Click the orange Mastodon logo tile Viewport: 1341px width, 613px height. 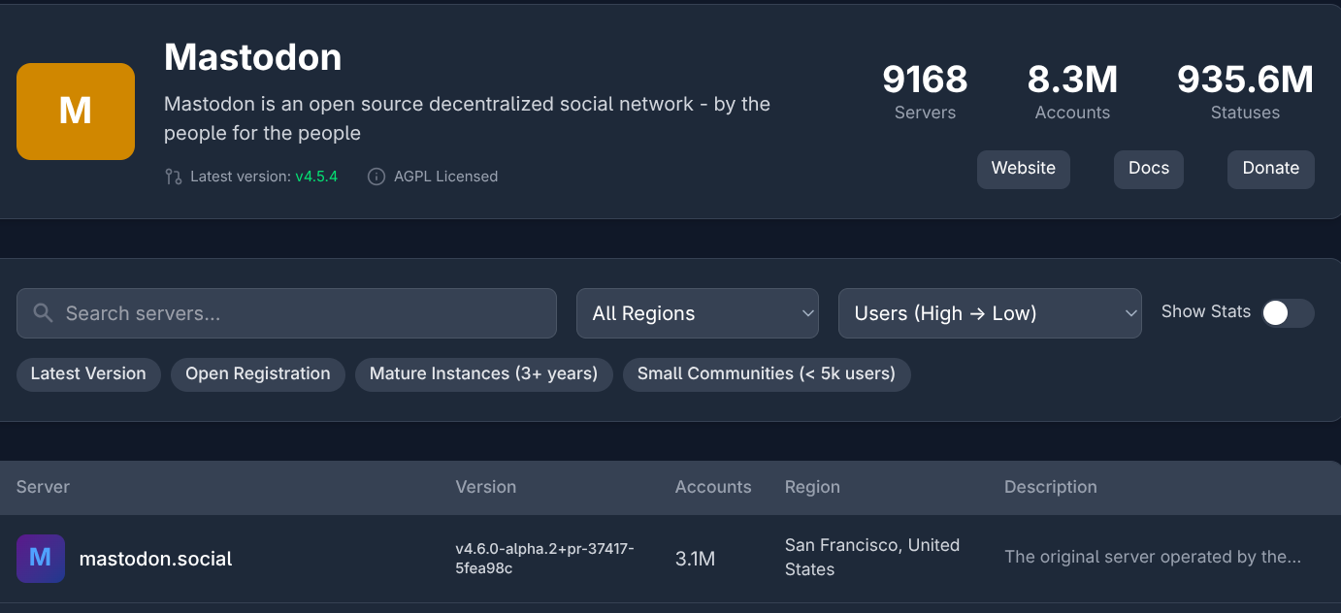coord(76,112)
